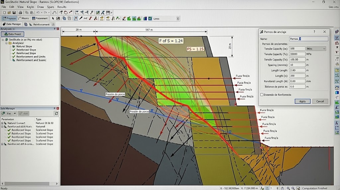Toggle last Reinforced Slope check in Sols Manager
Screen dimensions: 340x190
tap(9, 140)
